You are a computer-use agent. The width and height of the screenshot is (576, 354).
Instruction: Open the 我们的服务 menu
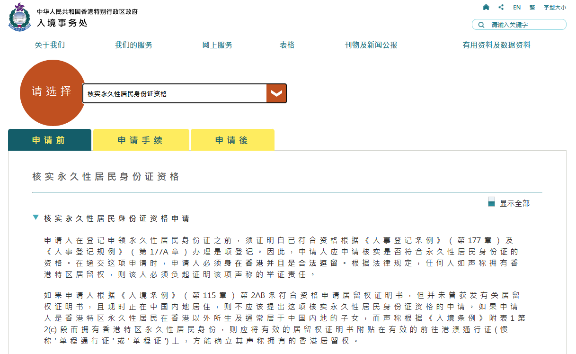[133, 45]
